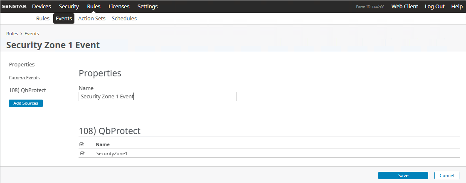Switch to the Action Sets tab

[92, 19]
